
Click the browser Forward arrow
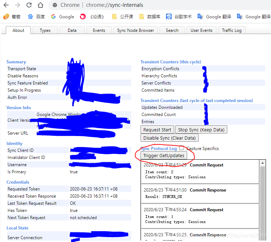18,5
